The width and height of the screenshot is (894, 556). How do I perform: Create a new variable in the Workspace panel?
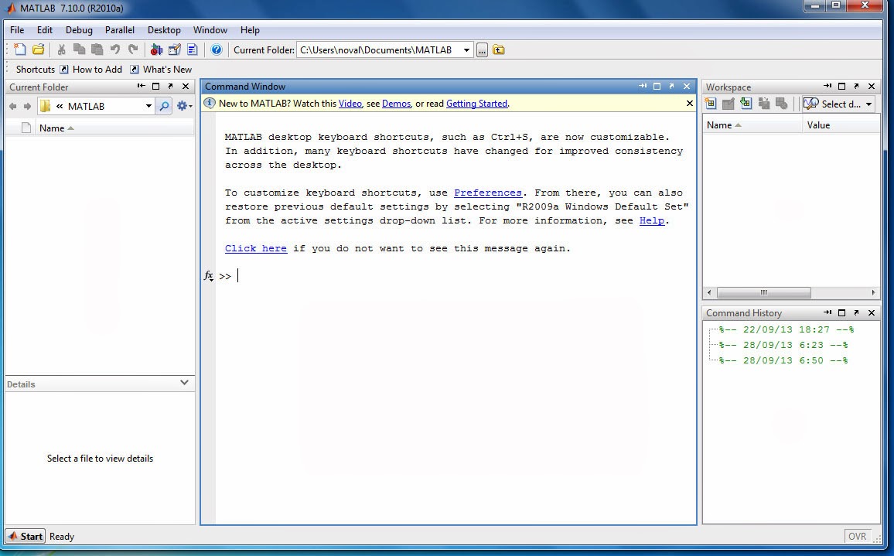(x=711, y=103)
